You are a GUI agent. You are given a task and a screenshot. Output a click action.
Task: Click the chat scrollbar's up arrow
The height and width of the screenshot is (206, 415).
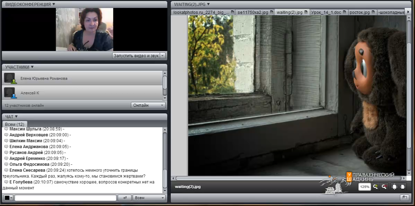165,130
